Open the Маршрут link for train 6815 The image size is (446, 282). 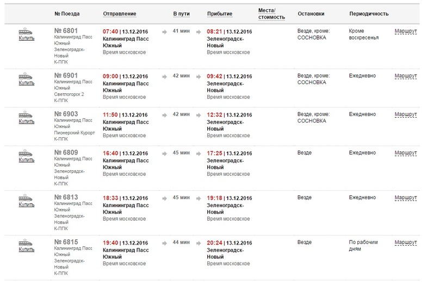pyautogui.click(x=405, y=242)
